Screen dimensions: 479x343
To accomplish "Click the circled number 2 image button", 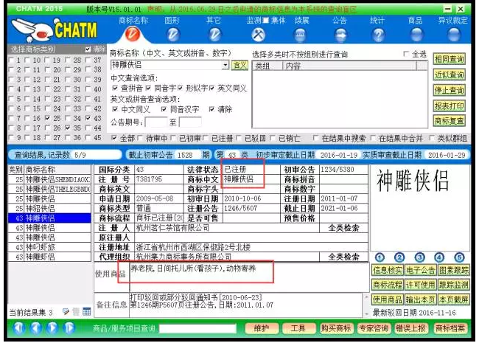I will [399, 257].
